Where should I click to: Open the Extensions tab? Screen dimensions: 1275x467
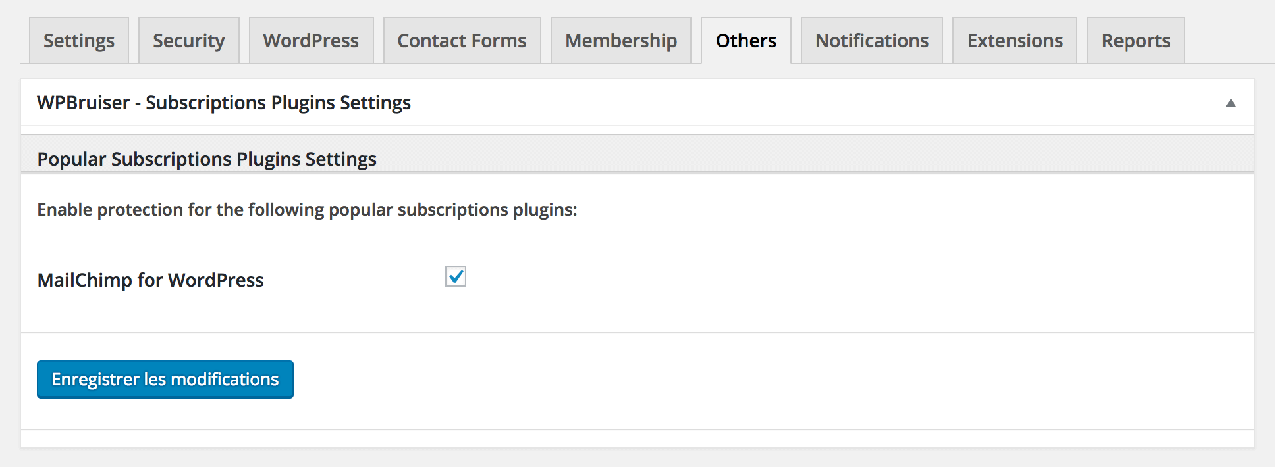coord(1015,41)
